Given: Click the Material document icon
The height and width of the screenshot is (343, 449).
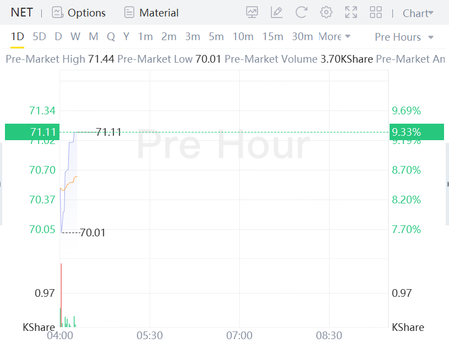Looking at the screenshot, I should (129, 13).
